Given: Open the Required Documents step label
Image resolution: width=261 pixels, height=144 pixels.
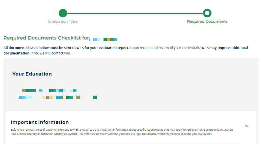Looking at the screenshot, I should 207,21.
